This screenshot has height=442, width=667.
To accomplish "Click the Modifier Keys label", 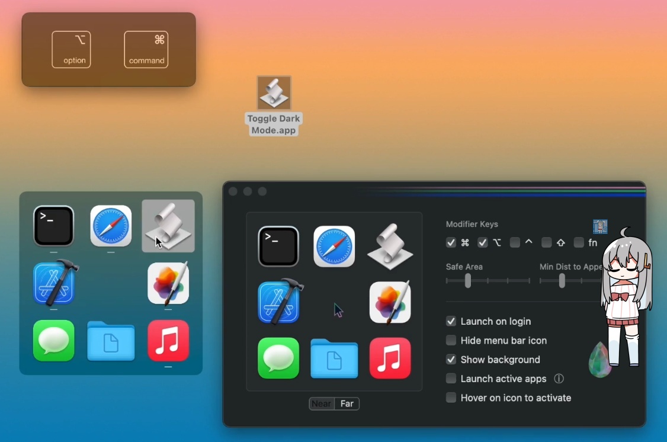I will click(x=472, y=224).
